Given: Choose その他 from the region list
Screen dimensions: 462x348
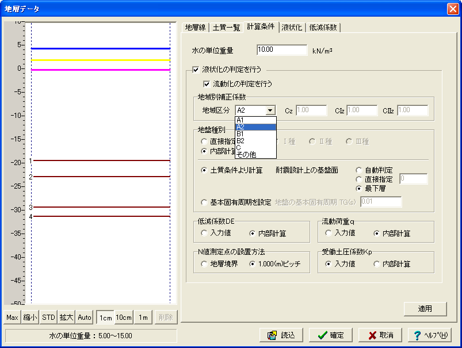Looking at the screenshot, I should [255, 154].
